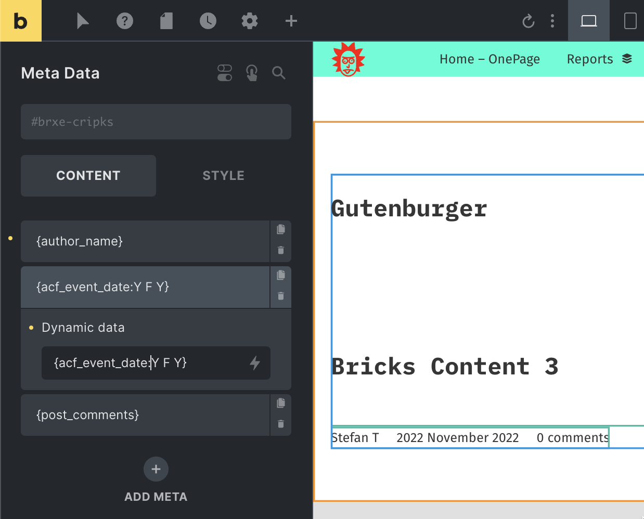Select the pointer arrow tool in toolbar

[83, 21]
